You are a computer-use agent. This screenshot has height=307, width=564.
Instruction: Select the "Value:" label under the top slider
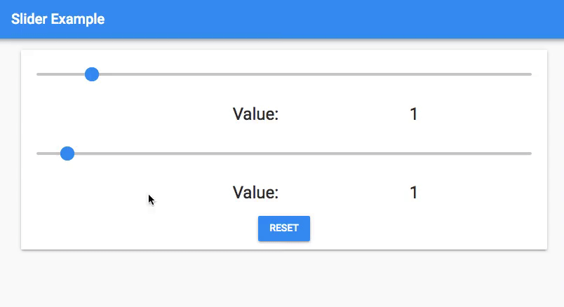[x=255, y=114]
